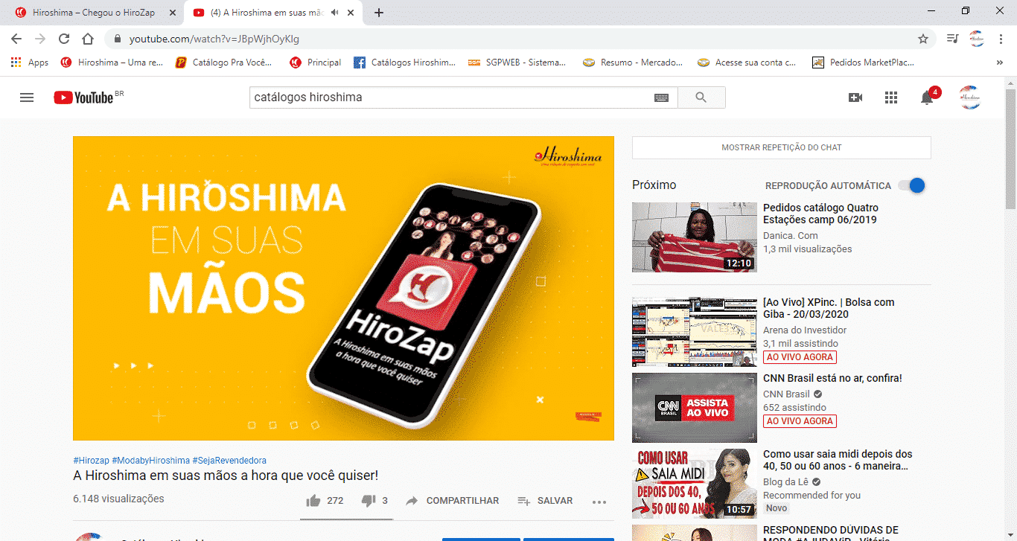Click the #Hirozap hashtag
This screenshot has height=541, width=1017.
click(x=91, y=461)
